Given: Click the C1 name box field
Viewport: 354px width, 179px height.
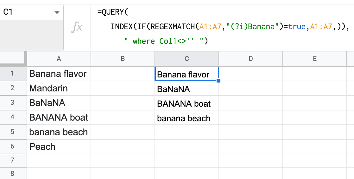Looking at the screenshot, I should click(x=32, y=12).
